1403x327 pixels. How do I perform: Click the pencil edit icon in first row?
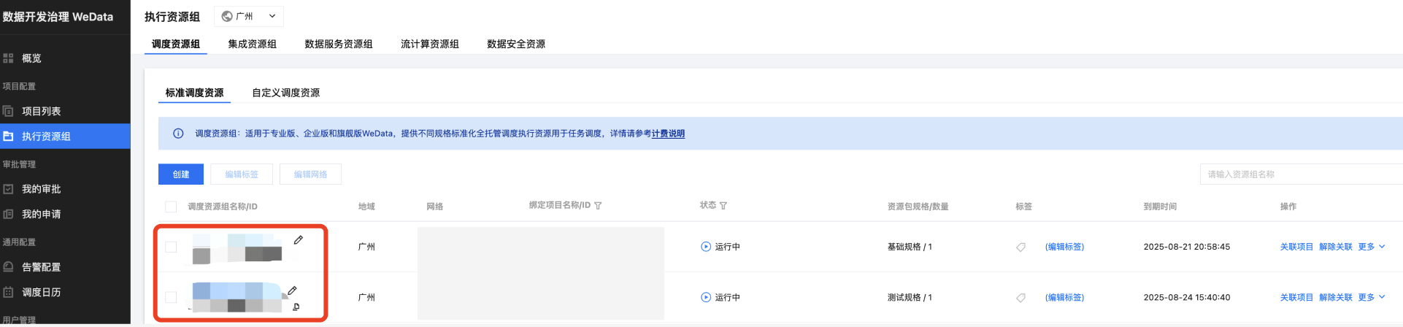[x=299, y=240]
